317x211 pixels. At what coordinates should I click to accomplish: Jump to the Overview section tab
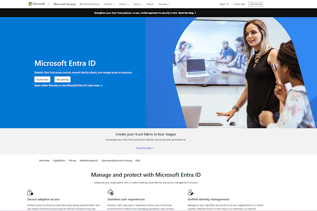tap(44, 161)
